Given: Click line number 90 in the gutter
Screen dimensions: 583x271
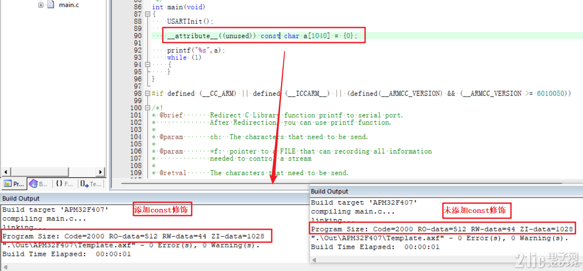Looking at the screenshot, I should coord(137,36).
